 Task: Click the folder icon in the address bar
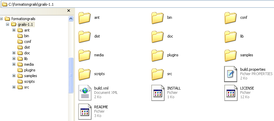5,4
